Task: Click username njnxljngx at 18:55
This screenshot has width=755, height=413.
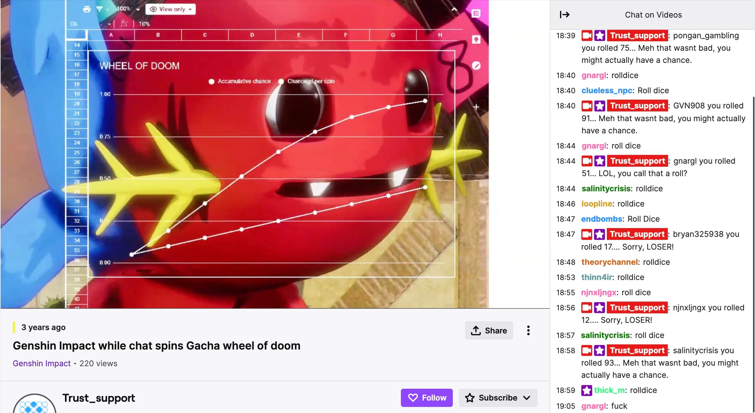Action: (599, 292)
